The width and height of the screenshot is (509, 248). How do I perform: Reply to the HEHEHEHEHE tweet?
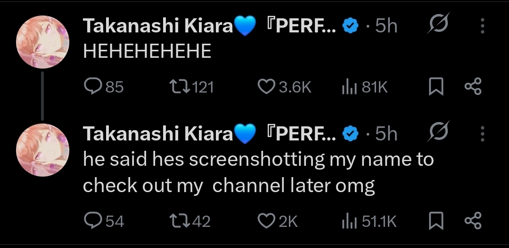(x=90, y=86)
